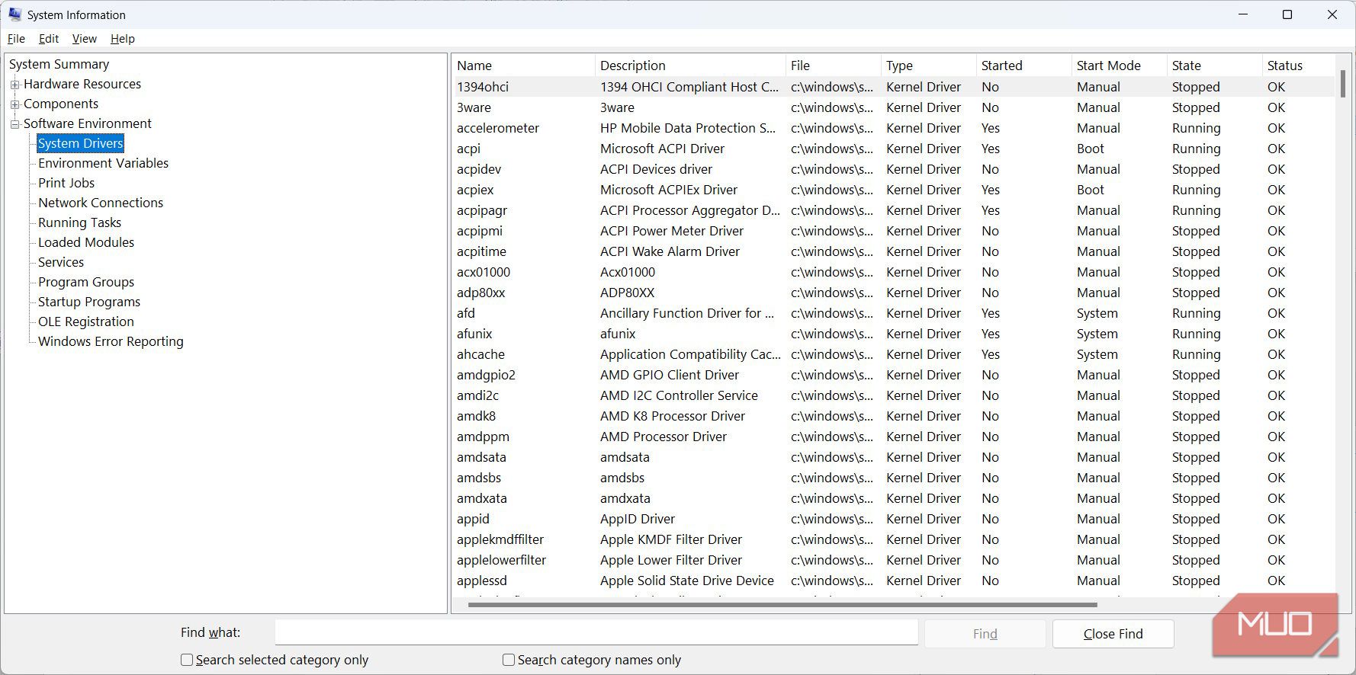
Task: Click 'AMD I2C Controller Service' description
Action: click(x=679, y=395)
